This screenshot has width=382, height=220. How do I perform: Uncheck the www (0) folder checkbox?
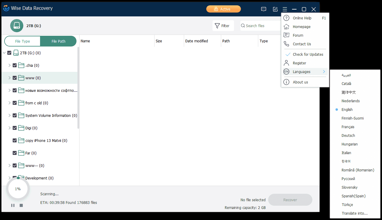point(15,78)
